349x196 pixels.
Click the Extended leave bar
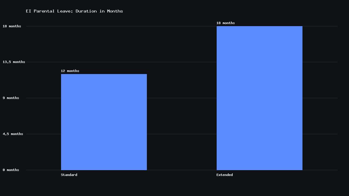pos(259,98)
